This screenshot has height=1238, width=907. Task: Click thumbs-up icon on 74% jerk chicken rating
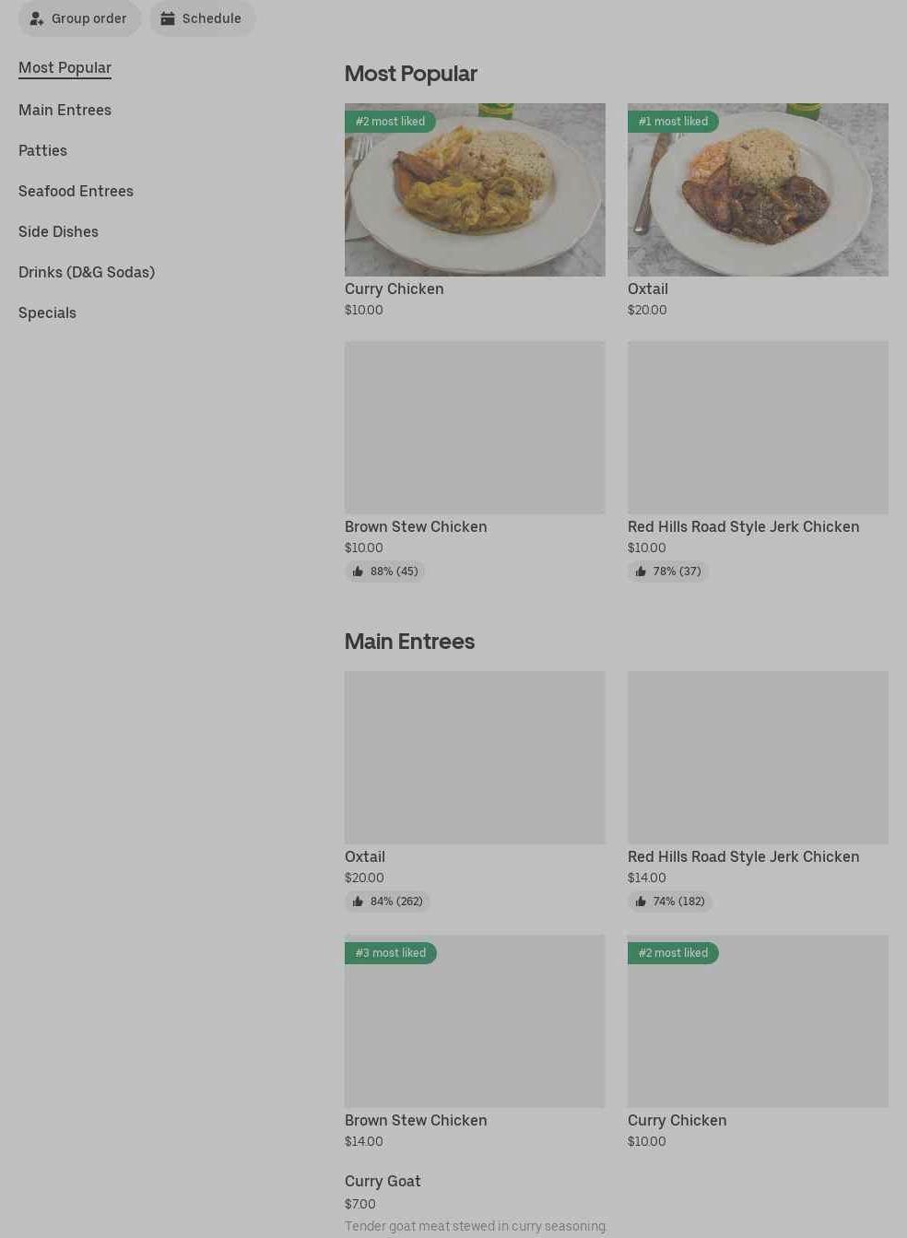[641, 902]
